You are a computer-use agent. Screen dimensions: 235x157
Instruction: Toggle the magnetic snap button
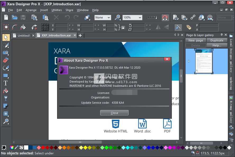click(165, 18)
